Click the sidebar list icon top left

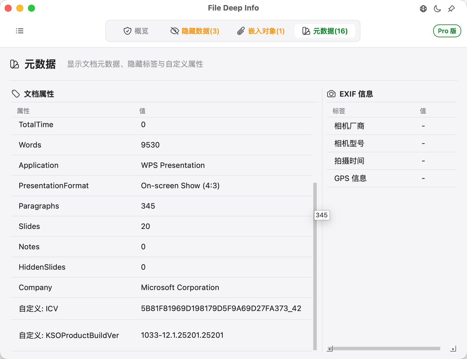pos(20,31)
